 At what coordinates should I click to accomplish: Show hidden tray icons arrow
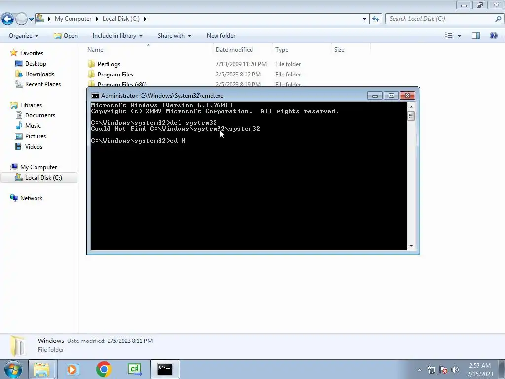point(419,370)
